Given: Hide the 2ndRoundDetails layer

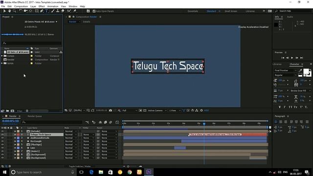Looking at the screenshot, I should (x=2, y=138).
